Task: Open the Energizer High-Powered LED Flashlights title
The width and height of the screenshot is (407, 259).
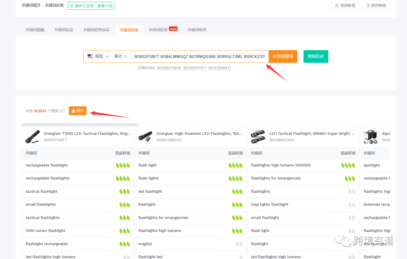Action: click(199, 134)
